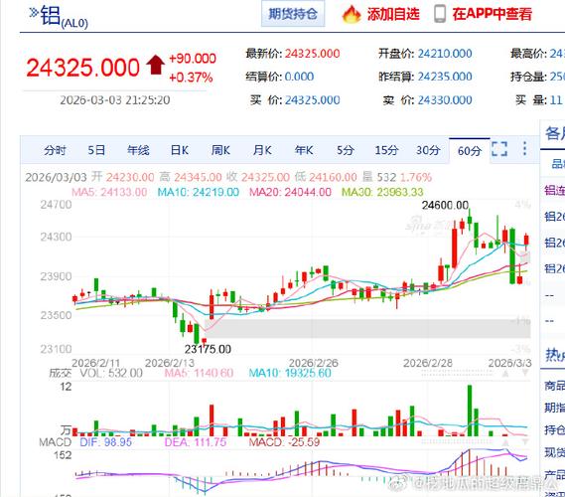Image resolution: width=565 pixels, height=497 pixels.
Task: Click 结算价 value 0.000
Action: pyautogui.click(x=299, y=77)
